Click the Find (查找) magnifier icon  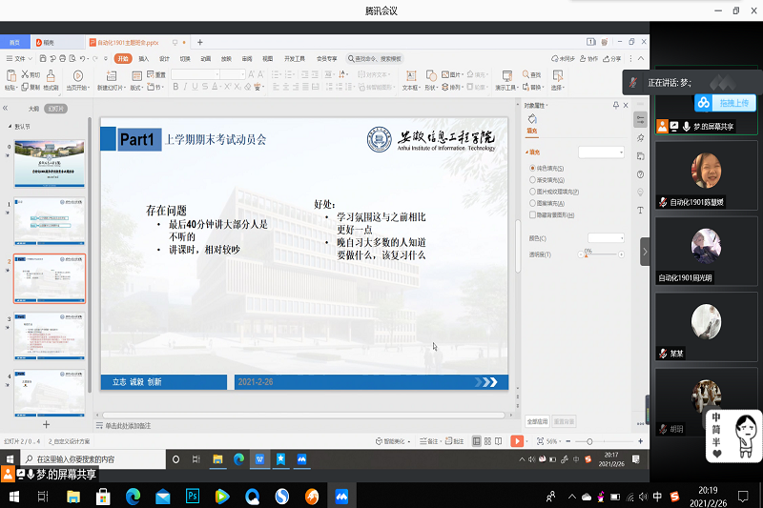coord(526,74)
